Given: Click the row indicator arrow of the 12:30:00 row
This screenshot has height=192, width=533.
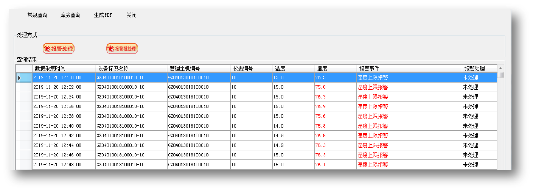Looking at the screenshot, I should (19, 78).
